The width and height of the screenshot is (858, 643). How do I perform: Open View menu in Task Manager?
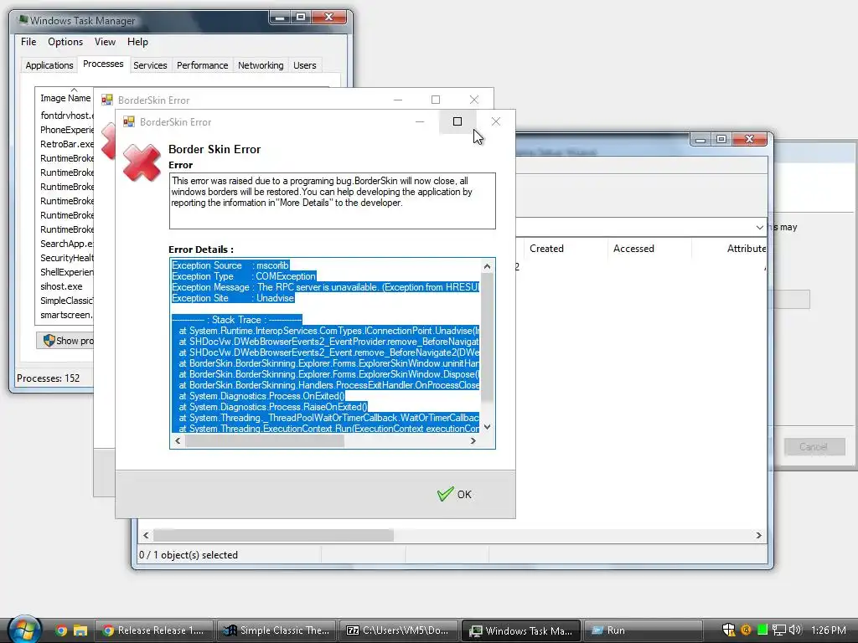(105, 42)
